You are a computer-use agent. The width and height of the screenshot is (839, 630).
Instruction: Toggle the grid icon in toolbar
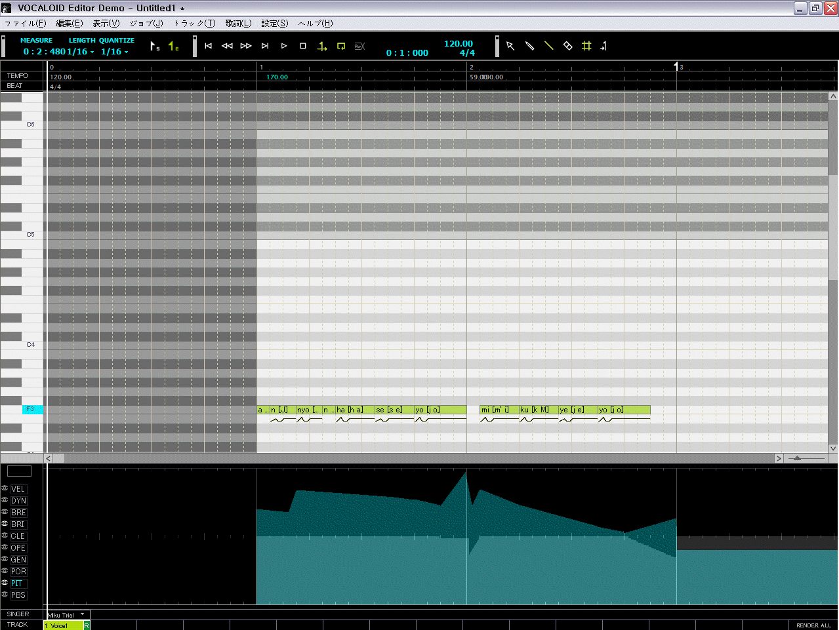[586, 46]
